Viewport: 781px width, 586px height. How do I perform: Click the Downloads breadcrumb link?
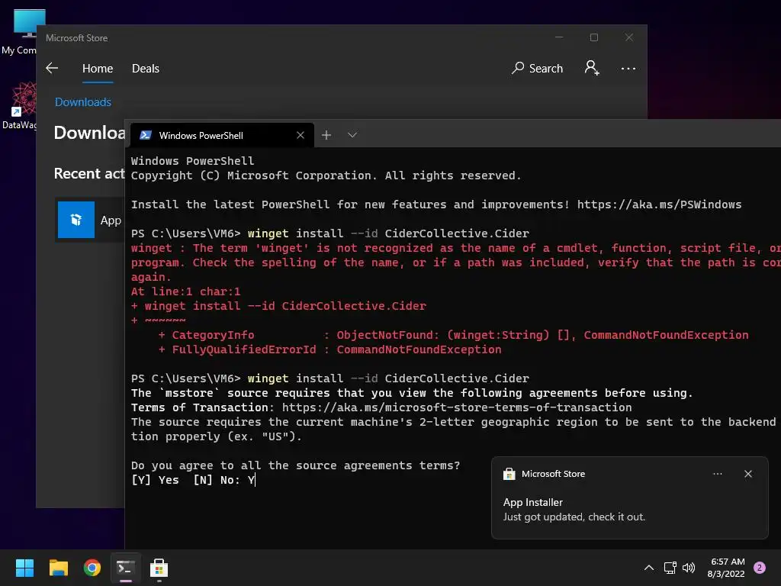pos(82,102)
